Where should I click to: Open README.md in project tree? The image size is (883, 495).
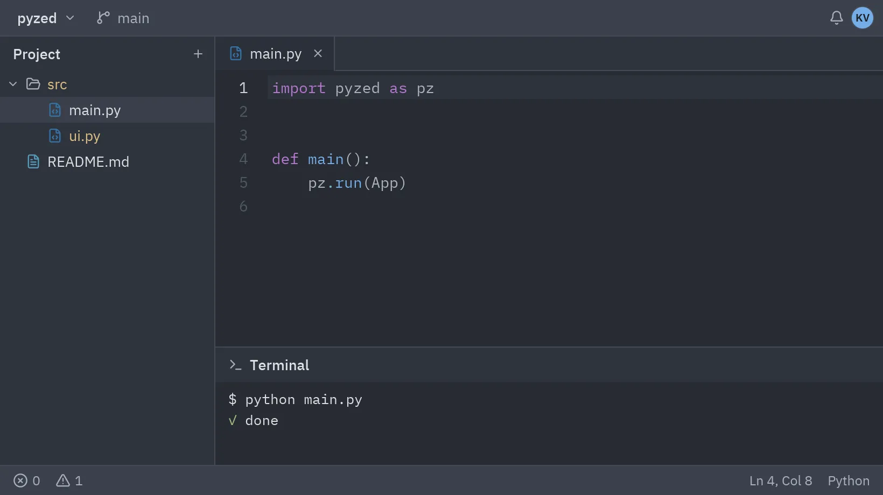pos(107,161)
